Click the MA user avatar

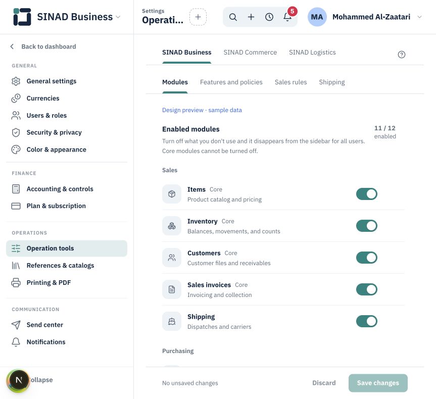point(317,17)
